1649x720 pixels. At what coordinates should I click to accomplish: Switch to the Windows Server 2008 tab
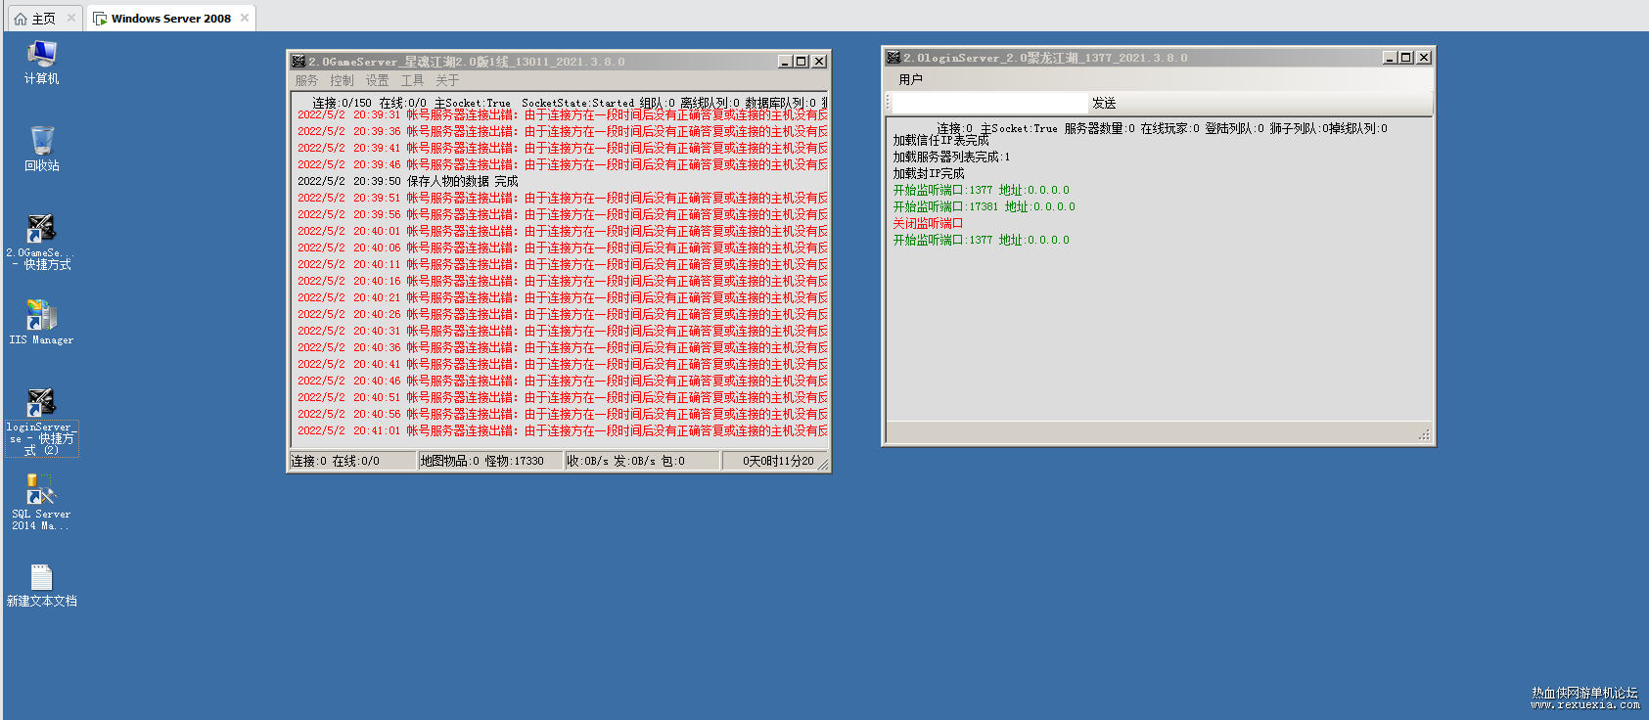point(171,18)
